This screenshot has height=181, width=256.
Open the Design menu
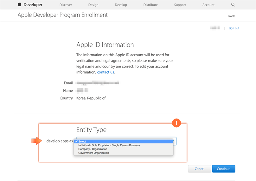[93, 5]
